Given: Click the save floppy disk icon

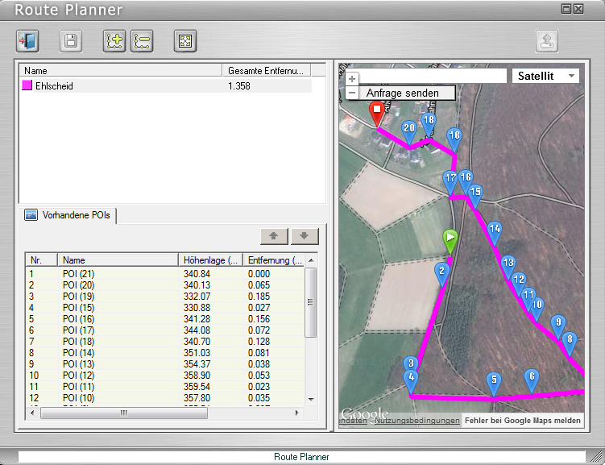Looking at the screenshot, I should point(71,41).
